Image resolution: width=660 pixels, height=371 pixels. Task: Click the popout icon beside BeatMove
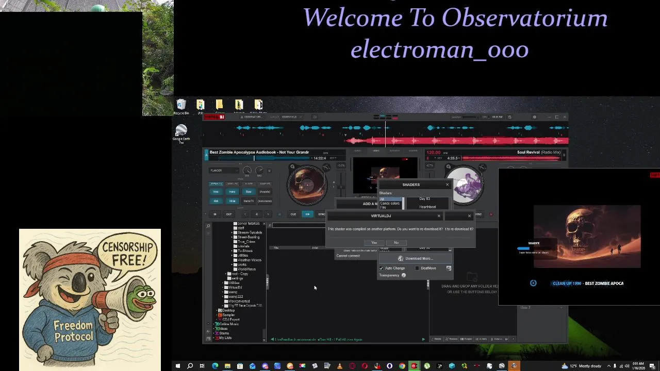449,268
